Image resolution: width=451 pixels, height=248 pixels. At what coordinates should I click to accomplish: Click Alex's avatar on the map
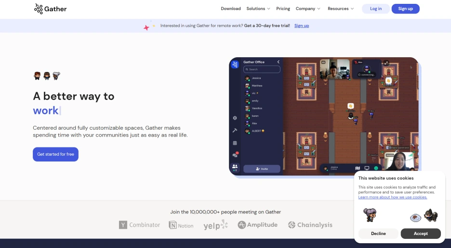coord(371,115)
